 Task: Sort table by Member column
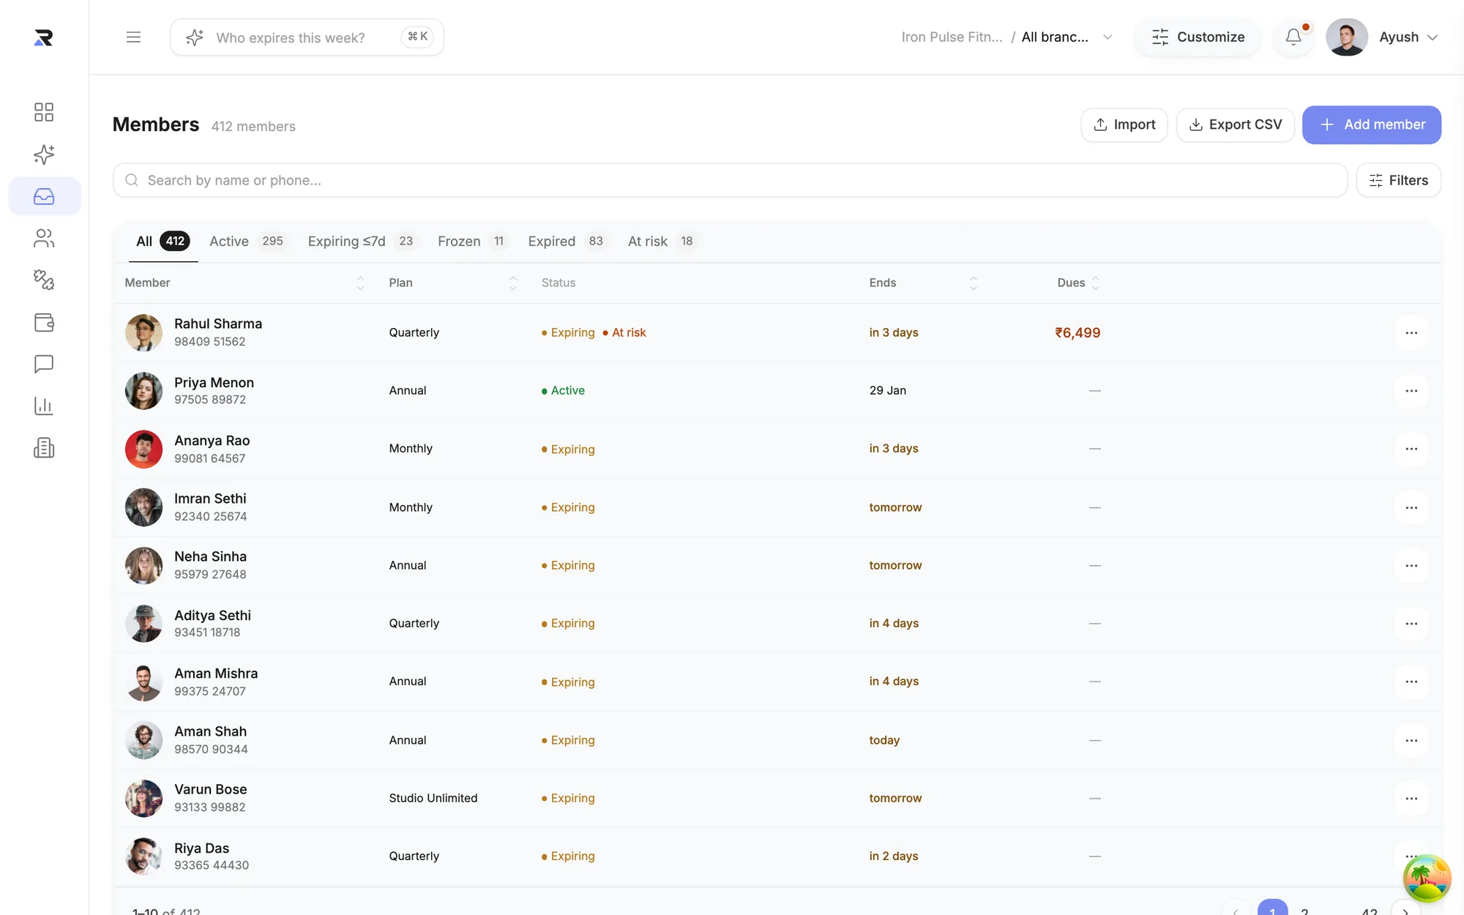click(360, 283)
